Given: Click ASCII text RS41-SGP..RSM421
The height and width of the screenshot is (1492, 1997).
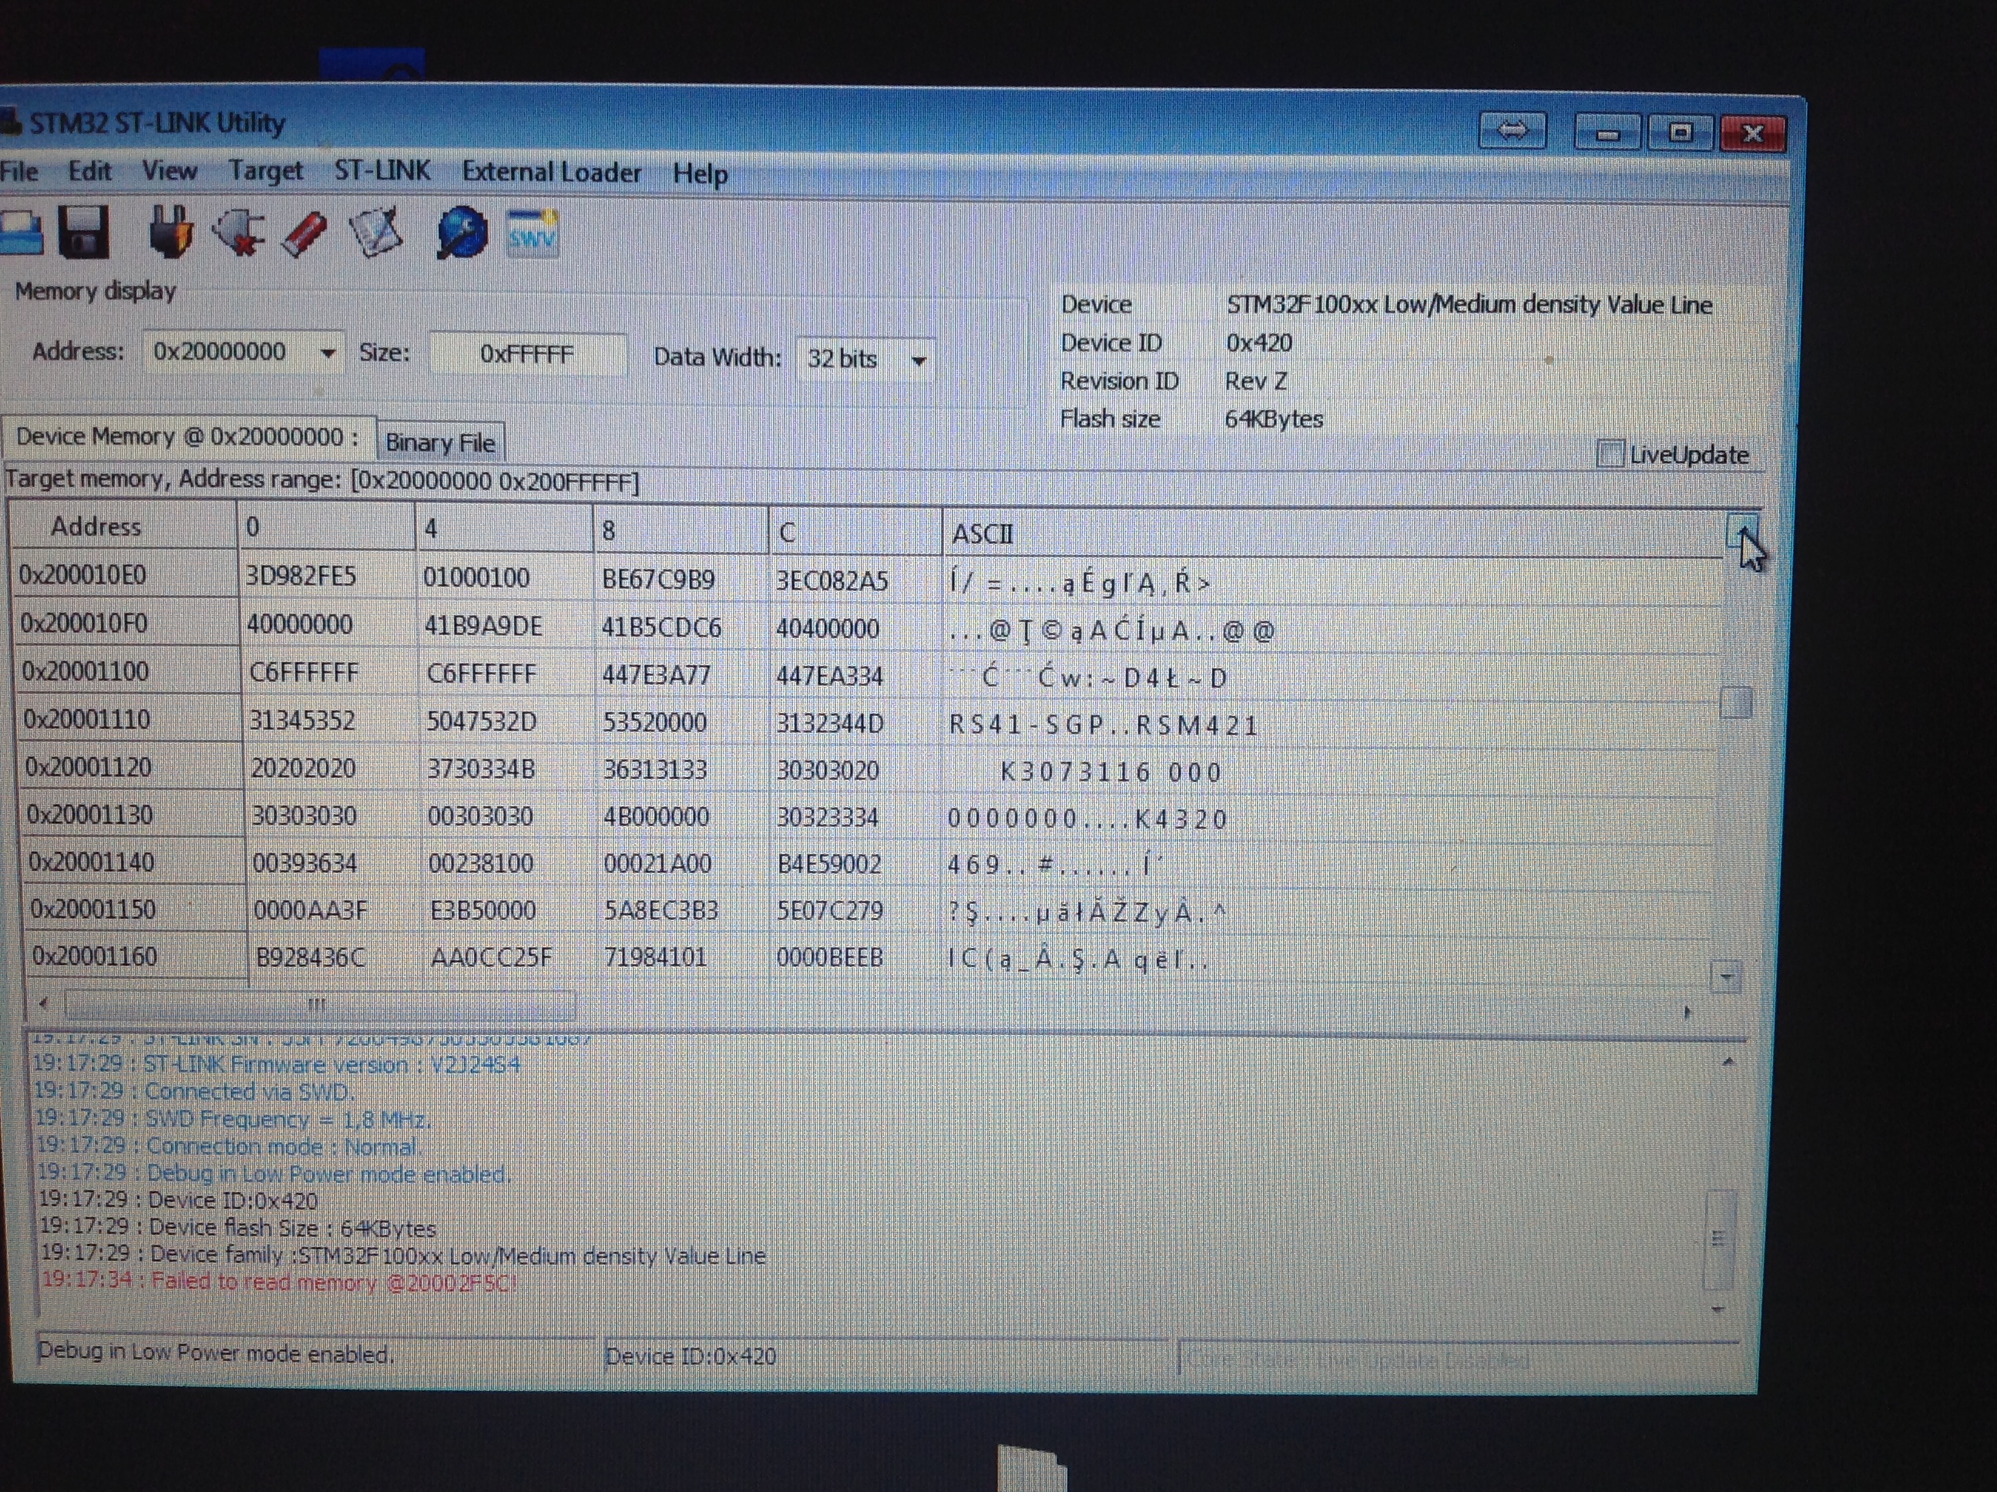Looking at the screenshot, I should click(x=1103, y=725).
